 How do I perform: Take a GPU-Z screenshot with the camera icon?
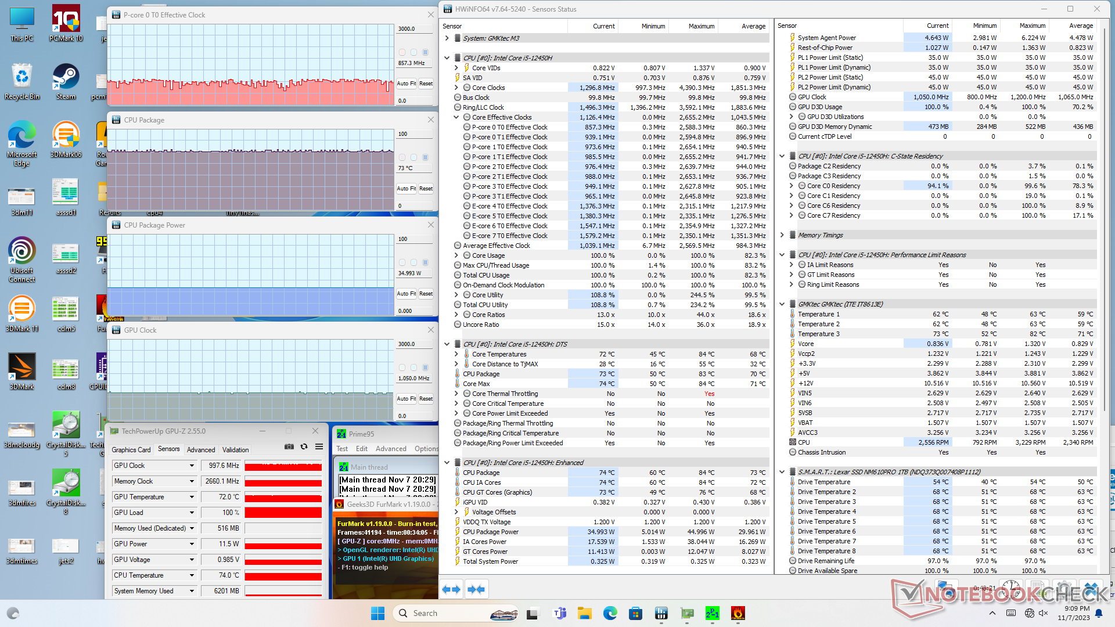pyautogui.click(x=289, y=446)
